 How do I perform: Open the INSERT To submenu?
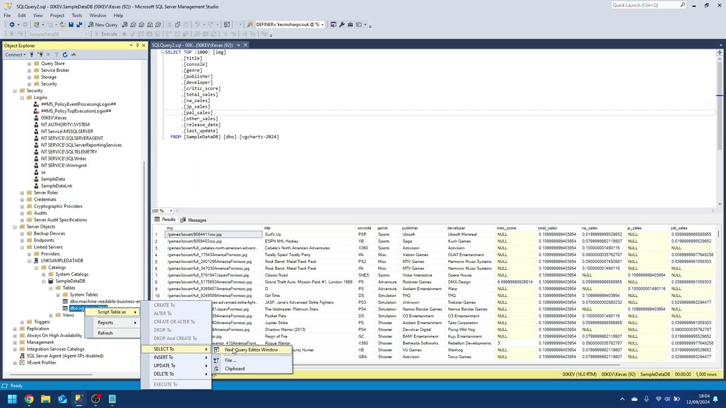point(176,357)
